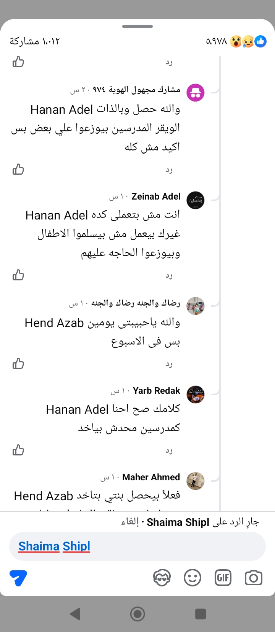Image resolution: width=275 pixels, height=632 pixels.
Task: Like the رضاك والجنه comment
Action: pos(18,363)
